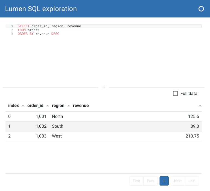Screen dimensions: 210x191
Task: Sort table by region column arrow
Action: [69, 106]
